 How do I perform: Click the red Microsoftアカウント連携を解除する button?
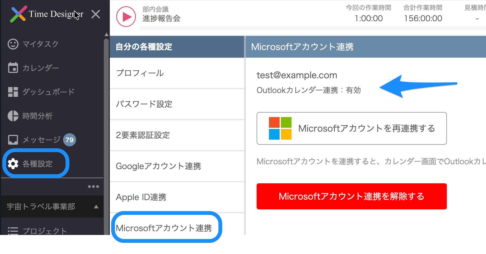(x=352, y=196)
